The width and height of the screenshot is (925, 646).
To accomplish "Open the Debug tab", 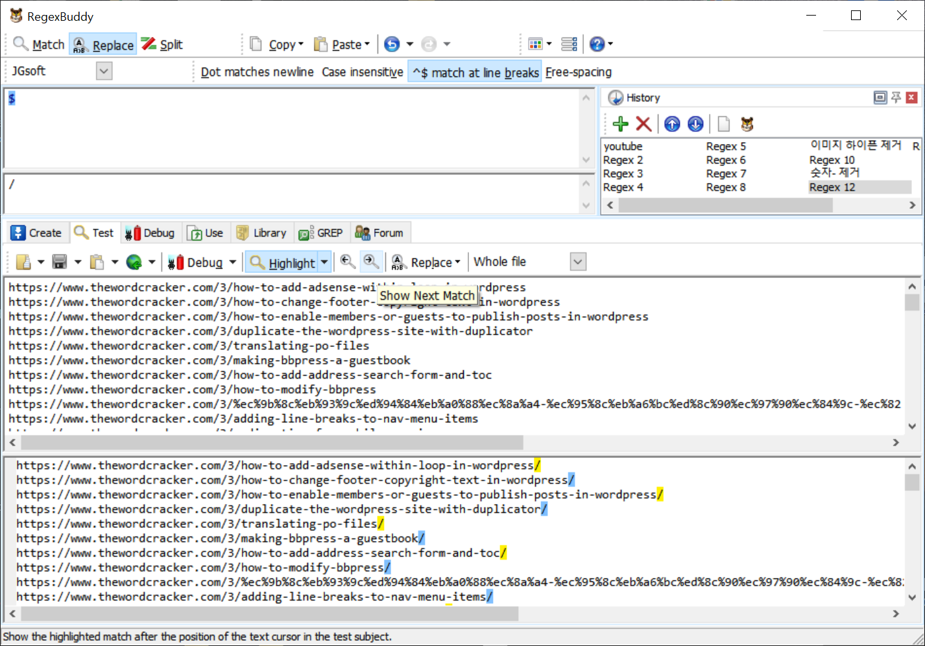I will coord(150,233).
